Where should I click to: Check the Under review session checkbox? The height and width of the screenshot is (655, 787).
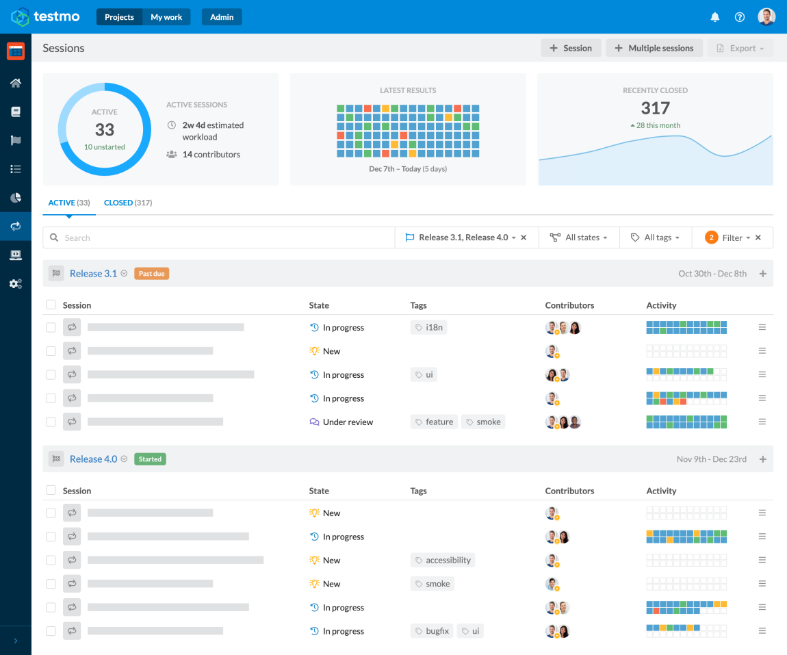coord(51,422)
